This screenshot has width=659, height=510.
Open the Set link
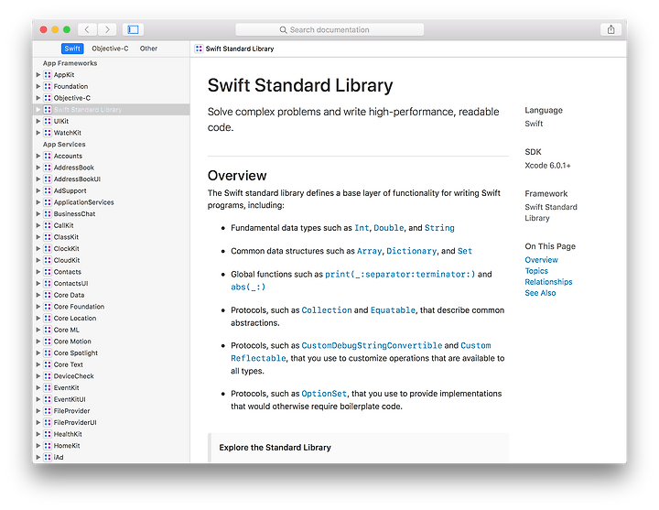point(464,251)
